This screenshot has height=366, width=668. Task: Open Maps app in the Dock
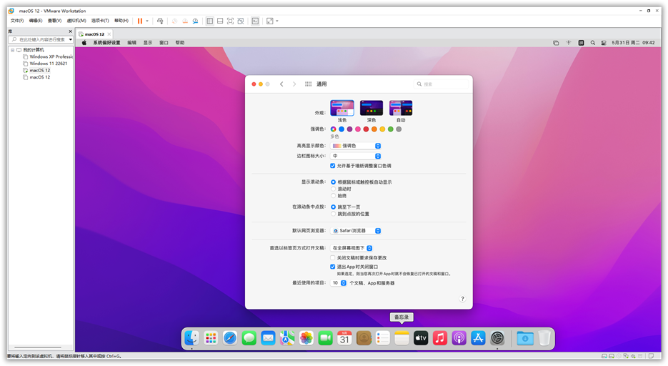click(x=287, y=338)
